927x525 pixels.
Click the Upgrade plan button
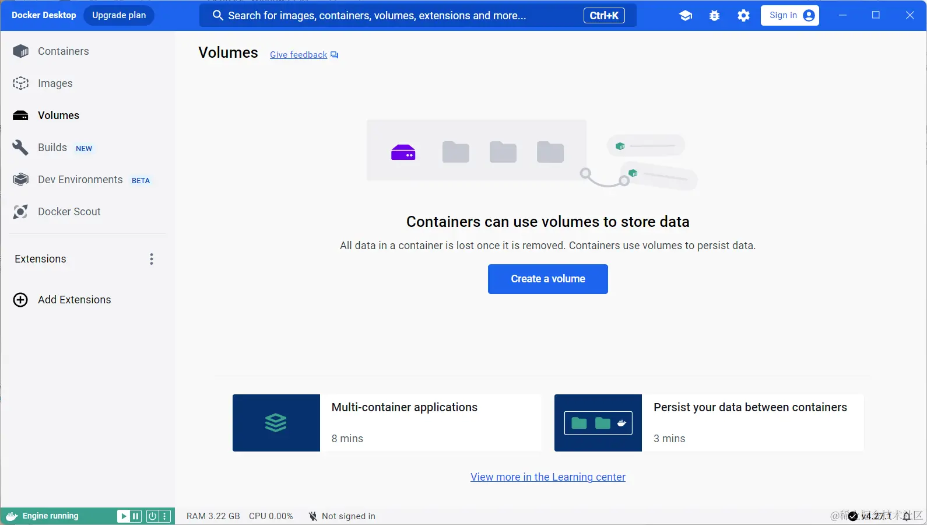[x=119, y=15]
